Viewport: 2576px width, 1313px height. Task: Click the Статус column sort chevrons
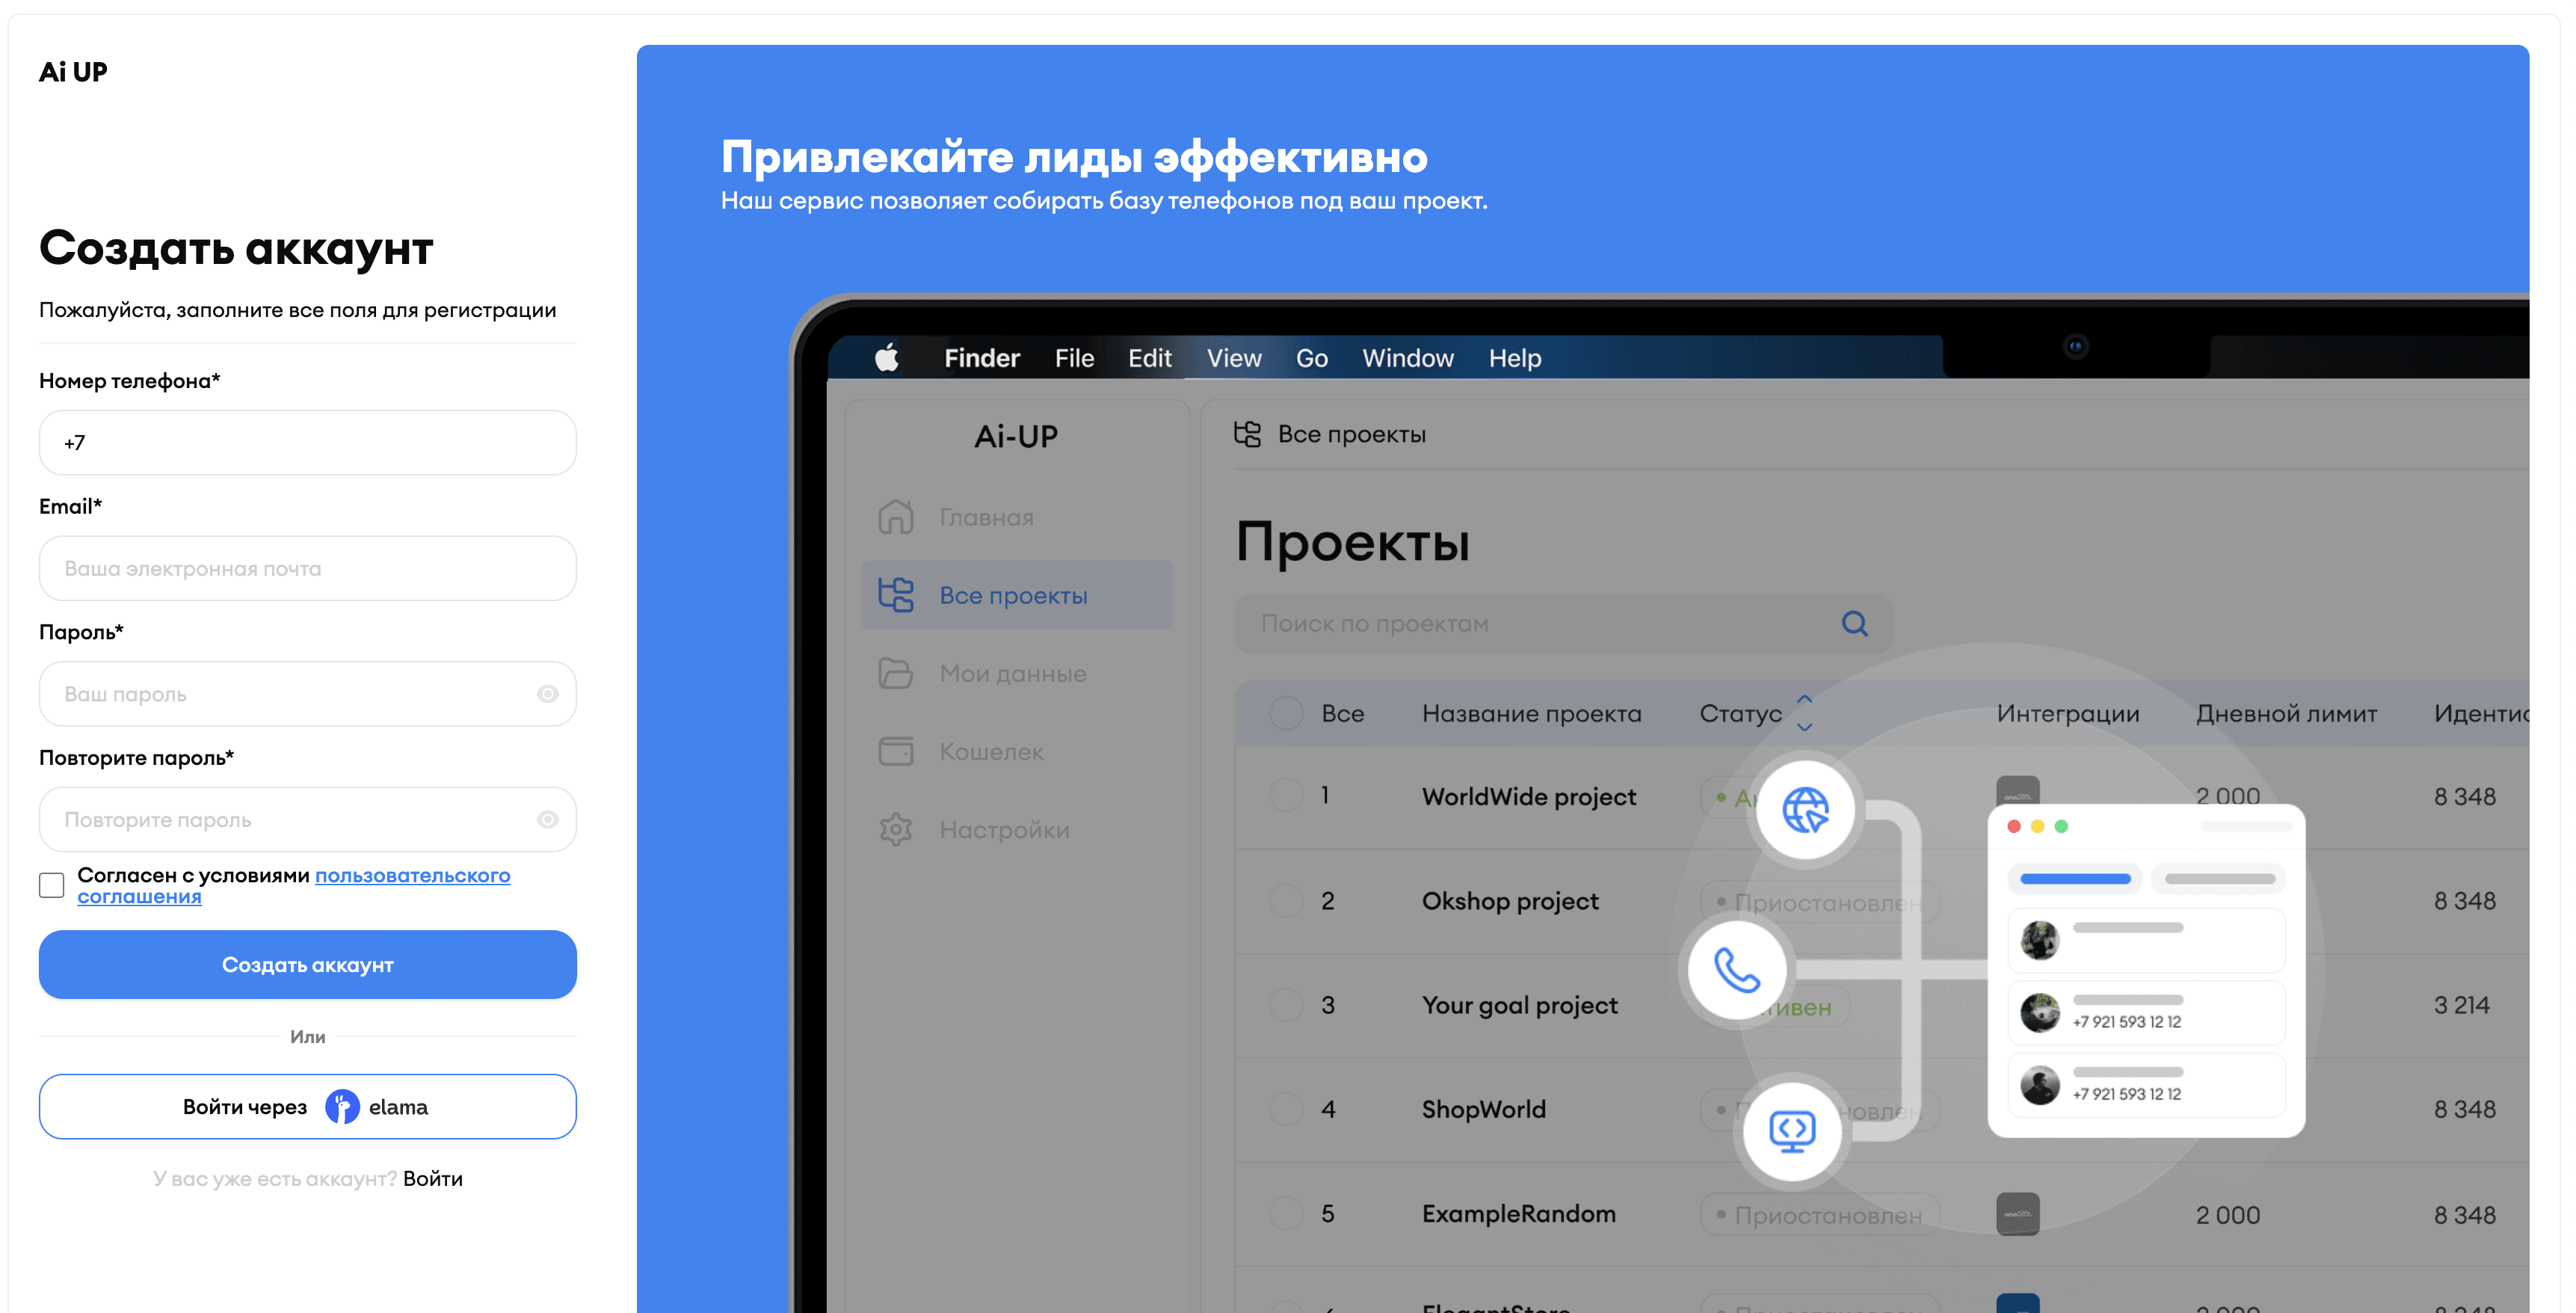[1804, 713]
